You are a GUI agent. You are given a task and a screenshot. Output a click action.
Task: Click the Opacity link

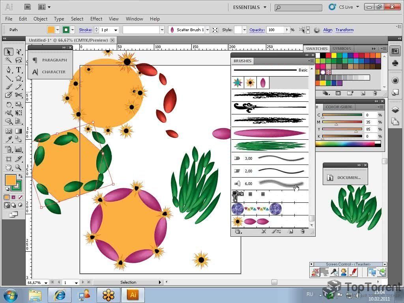(x=257, y=30)
